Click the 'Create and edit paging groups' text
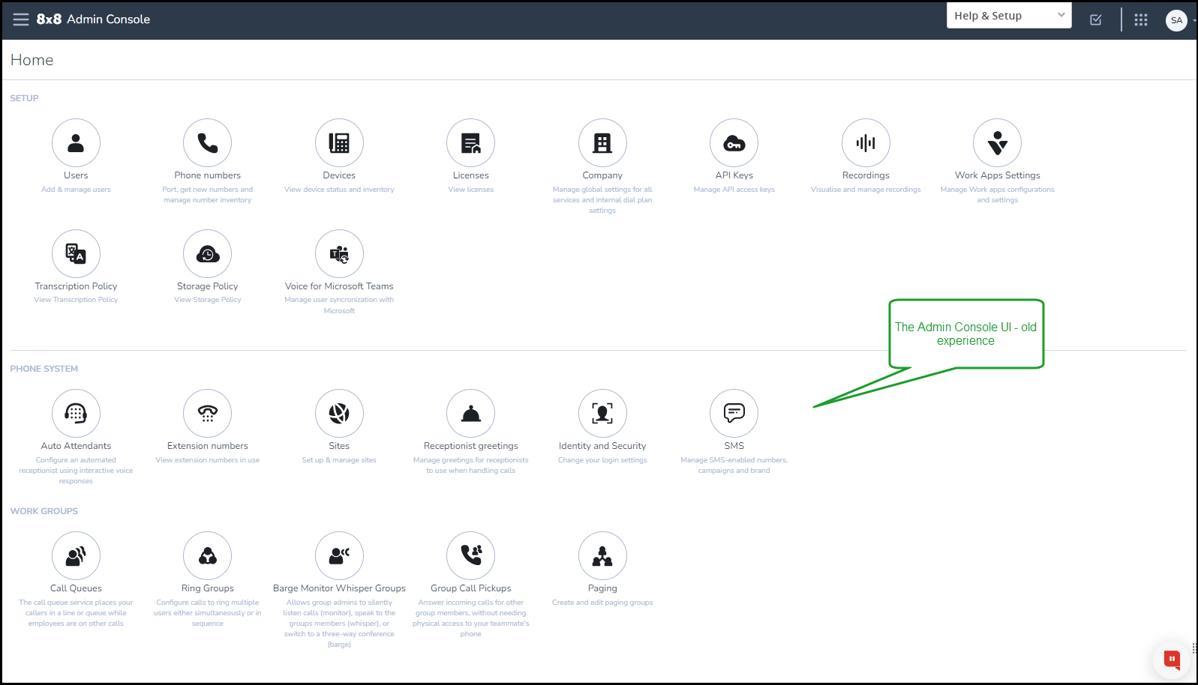Viewport: 1198px width, 685px height. coord(602,603)
